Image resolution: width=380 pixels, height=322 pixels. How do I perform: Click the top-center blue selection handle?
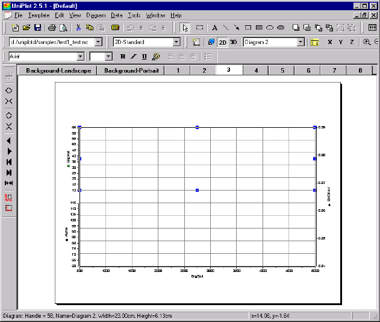tap(198, 127)
